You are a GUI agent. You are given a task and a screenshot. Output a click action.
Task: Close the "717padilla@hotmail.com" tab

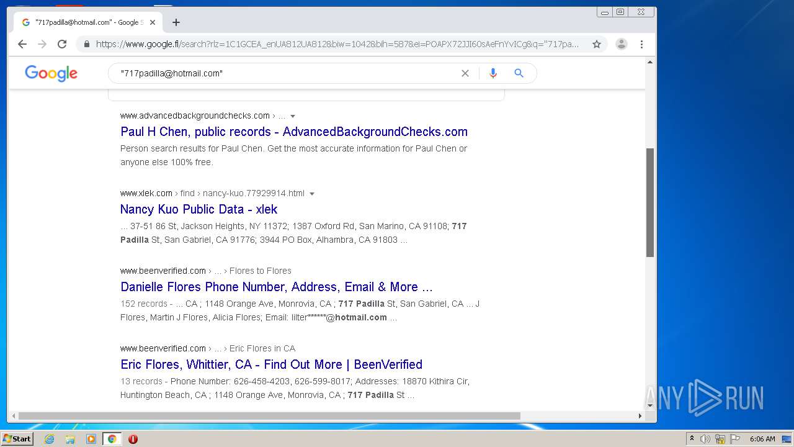tap(153, 22)
